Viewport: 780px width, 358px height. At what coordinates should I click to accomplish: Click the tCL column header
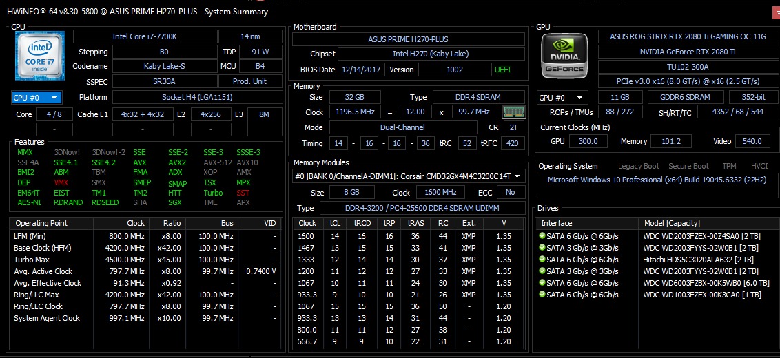click(335, 223)
